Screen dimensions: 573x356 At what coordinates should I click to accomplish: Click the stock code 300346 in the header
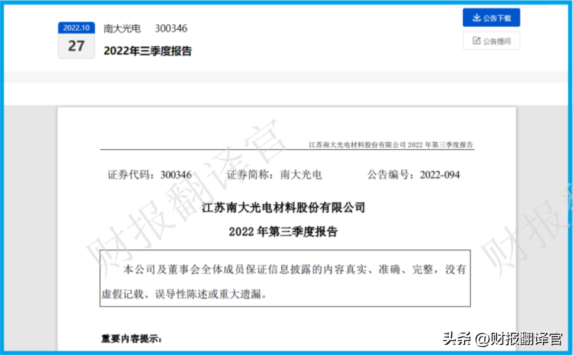click(x=171, y=28)
